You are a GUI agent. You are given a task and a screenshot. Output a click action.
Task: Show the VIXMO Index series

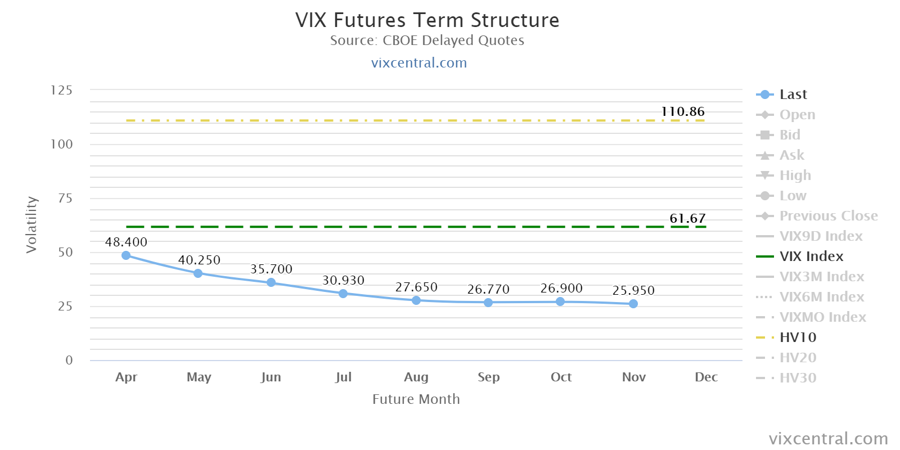[x=811, y=317]
